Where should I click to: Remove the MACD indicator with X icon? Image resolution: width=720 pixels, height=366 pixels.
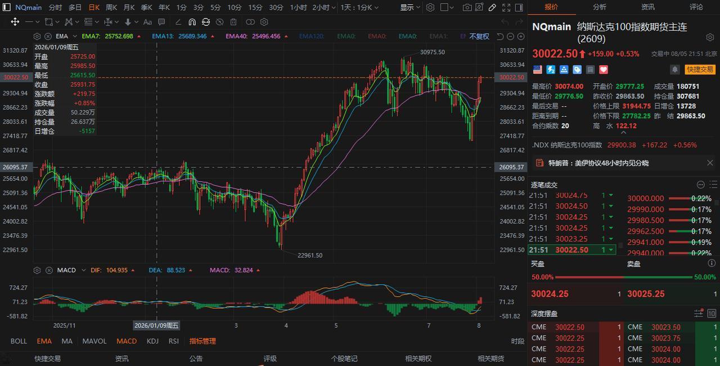point(49,270)
